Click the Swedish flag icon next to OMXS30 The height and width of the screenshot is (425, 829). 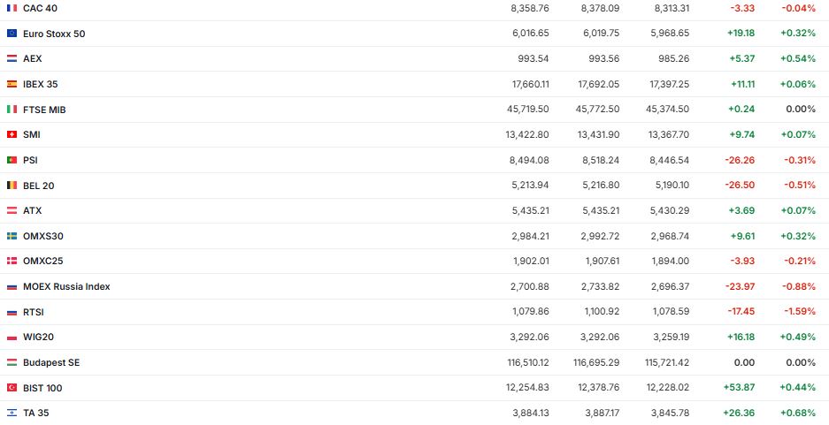pos(12,237)
